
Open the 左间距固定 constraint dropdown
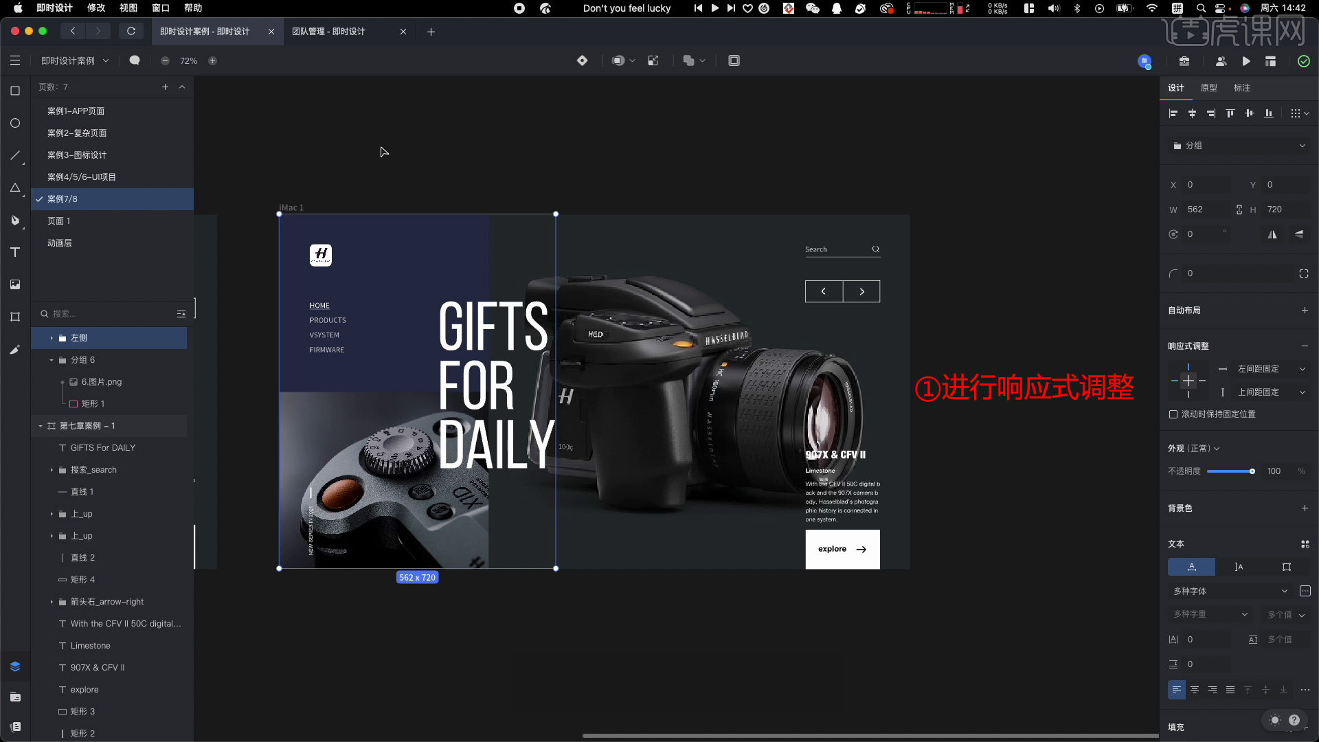pyautogui.click(x=1271, y=369)
